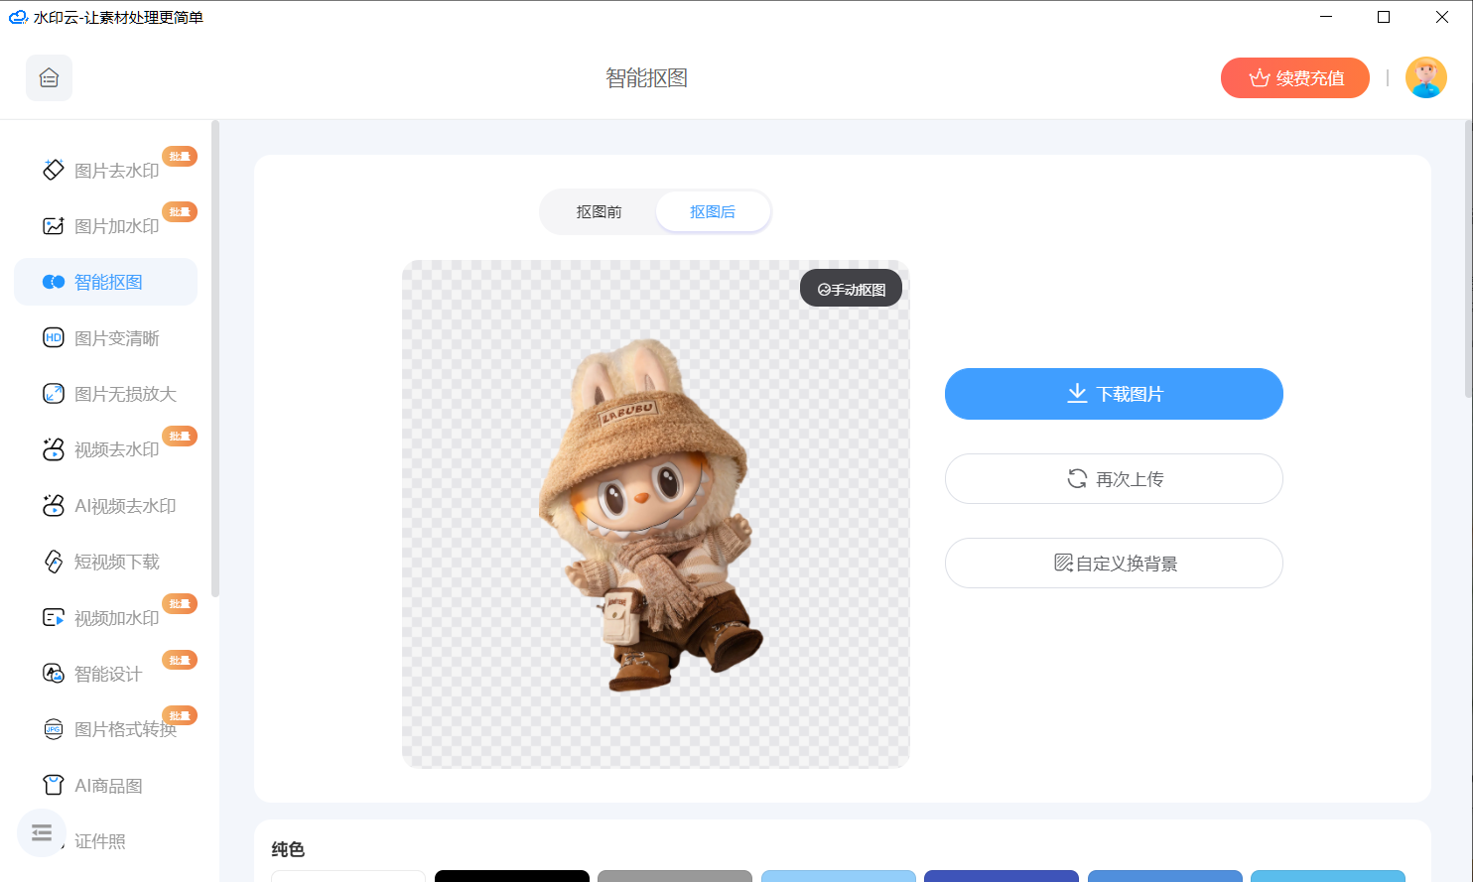Image resolution: width=1473 pixels, height=882 pixels.
Task: Open 证件照 menu entry
Action: [x=100, y=841]
